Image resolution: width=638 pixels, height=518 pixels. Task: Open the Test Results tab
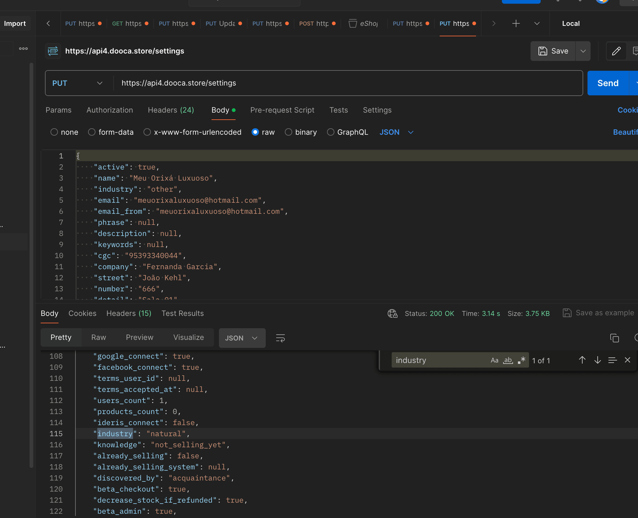tap(183, 313)
